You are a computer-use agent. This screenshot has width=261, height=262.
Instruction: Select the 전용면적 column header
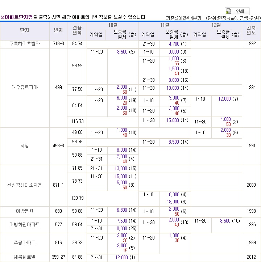click(77, 30)
